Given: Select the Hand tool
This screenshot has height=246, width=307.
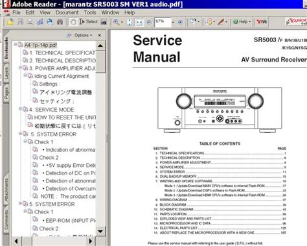Looking at the screenshot, I should tap(73, 22).
